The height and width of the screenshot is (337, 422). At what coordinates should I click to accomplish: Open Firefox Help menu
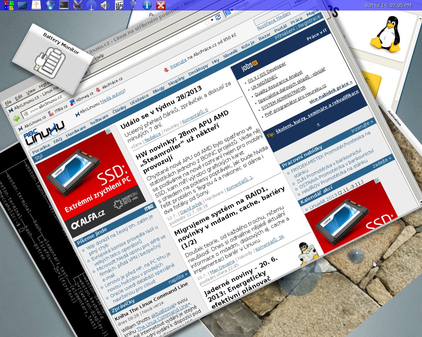100,57
